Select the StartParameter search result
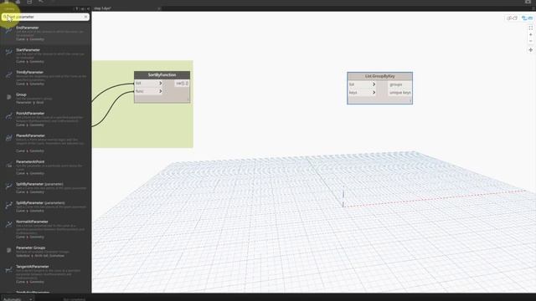This screenshot has width=536, height=301. click(x=45, y=56)
